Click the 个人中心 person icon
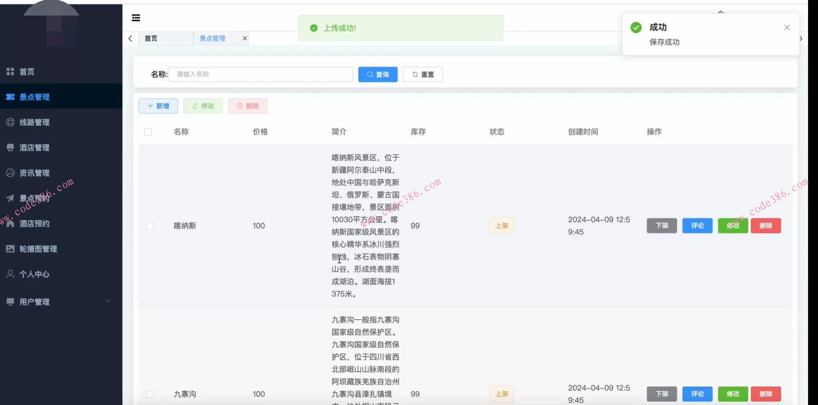 pyautogui.click(x=10, y=274)
